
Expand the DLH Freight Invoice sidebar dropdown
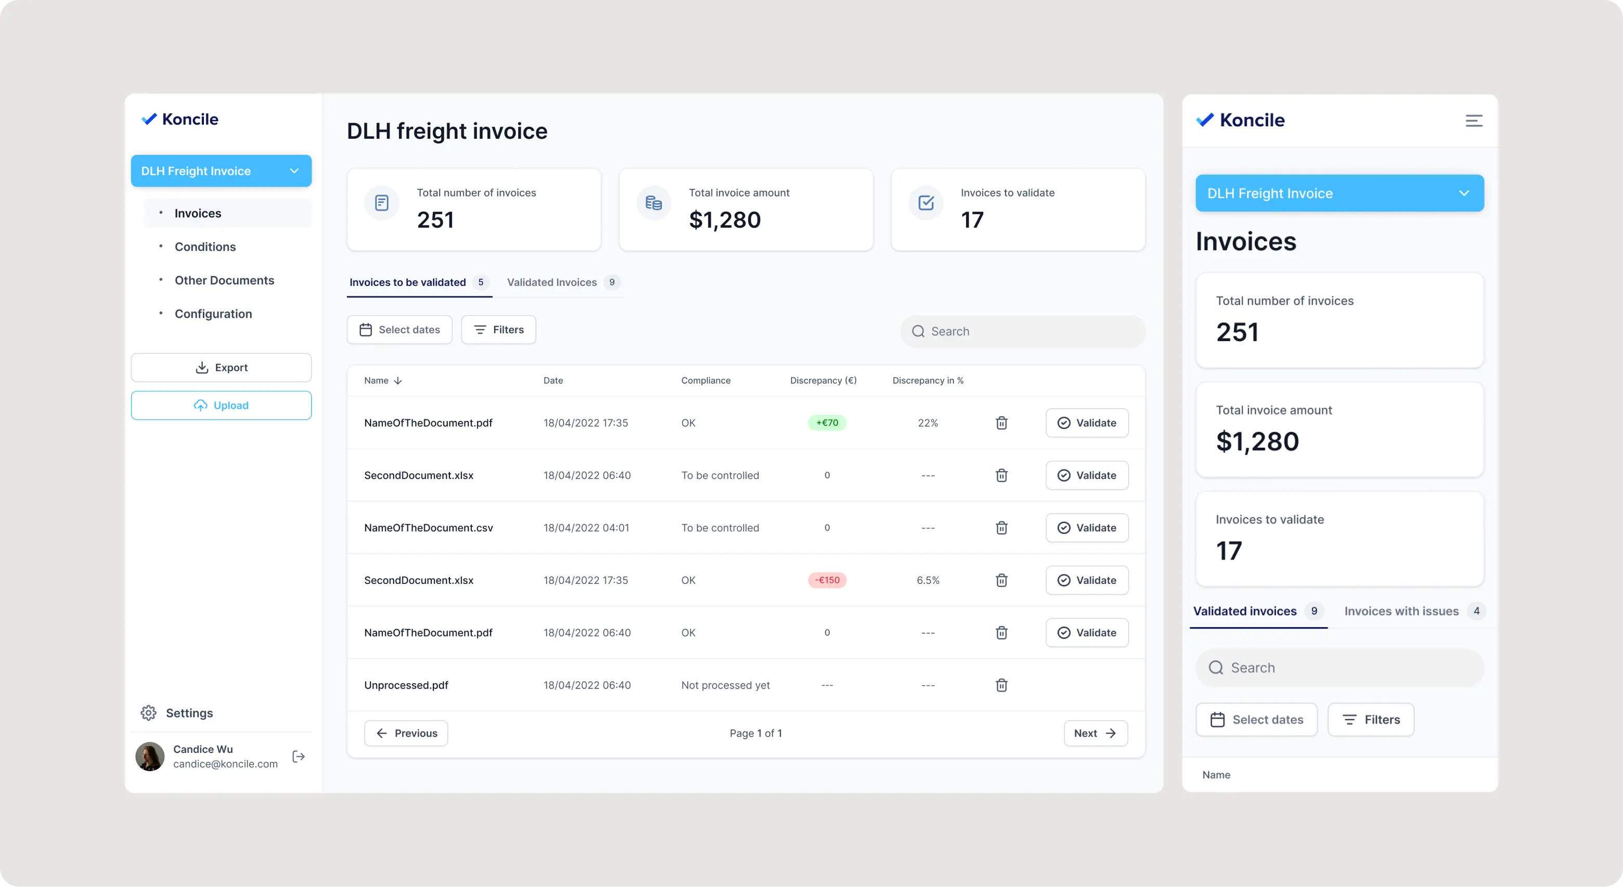coord(221,171)
